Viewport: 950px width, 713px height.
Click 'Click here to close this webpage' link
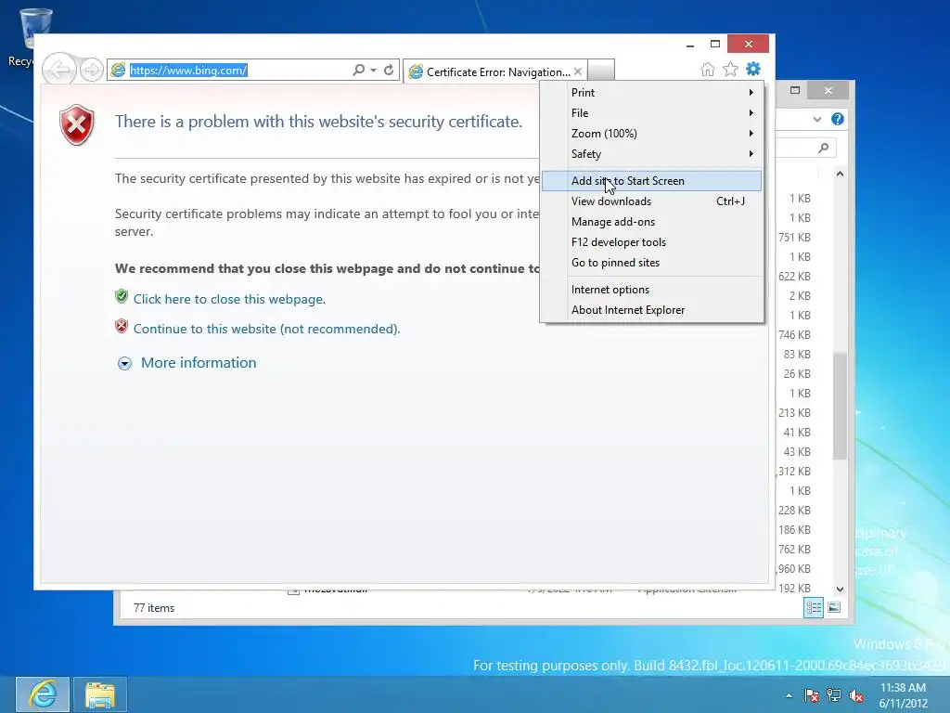229,299
